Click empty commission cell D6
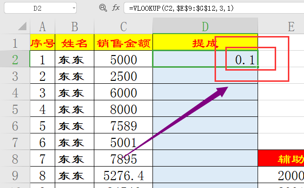The height and width of the screenshot is (188, 304). (x=205, y=125)
